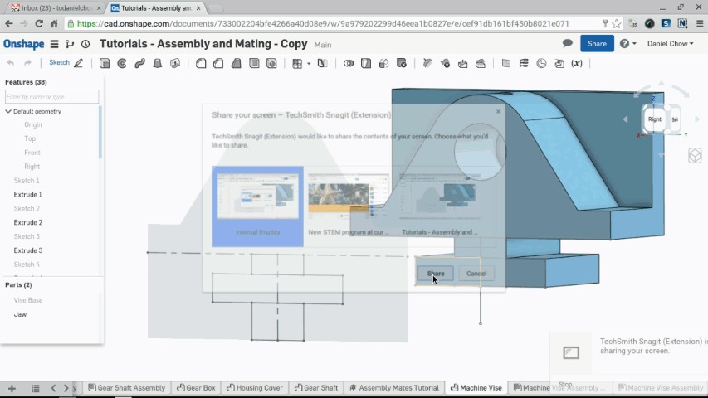
Task: Select the Front plane in feature list
Action: click(x=32, y=153)
